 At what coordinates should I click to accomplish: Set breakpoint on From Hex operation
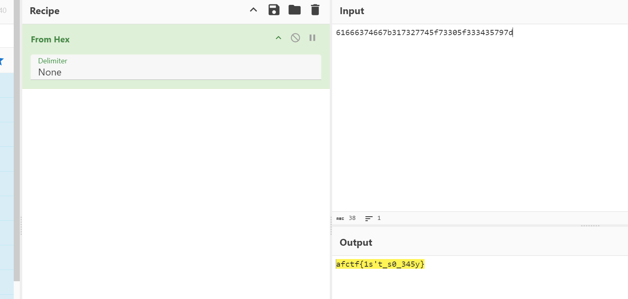click(x=312, y=38)
